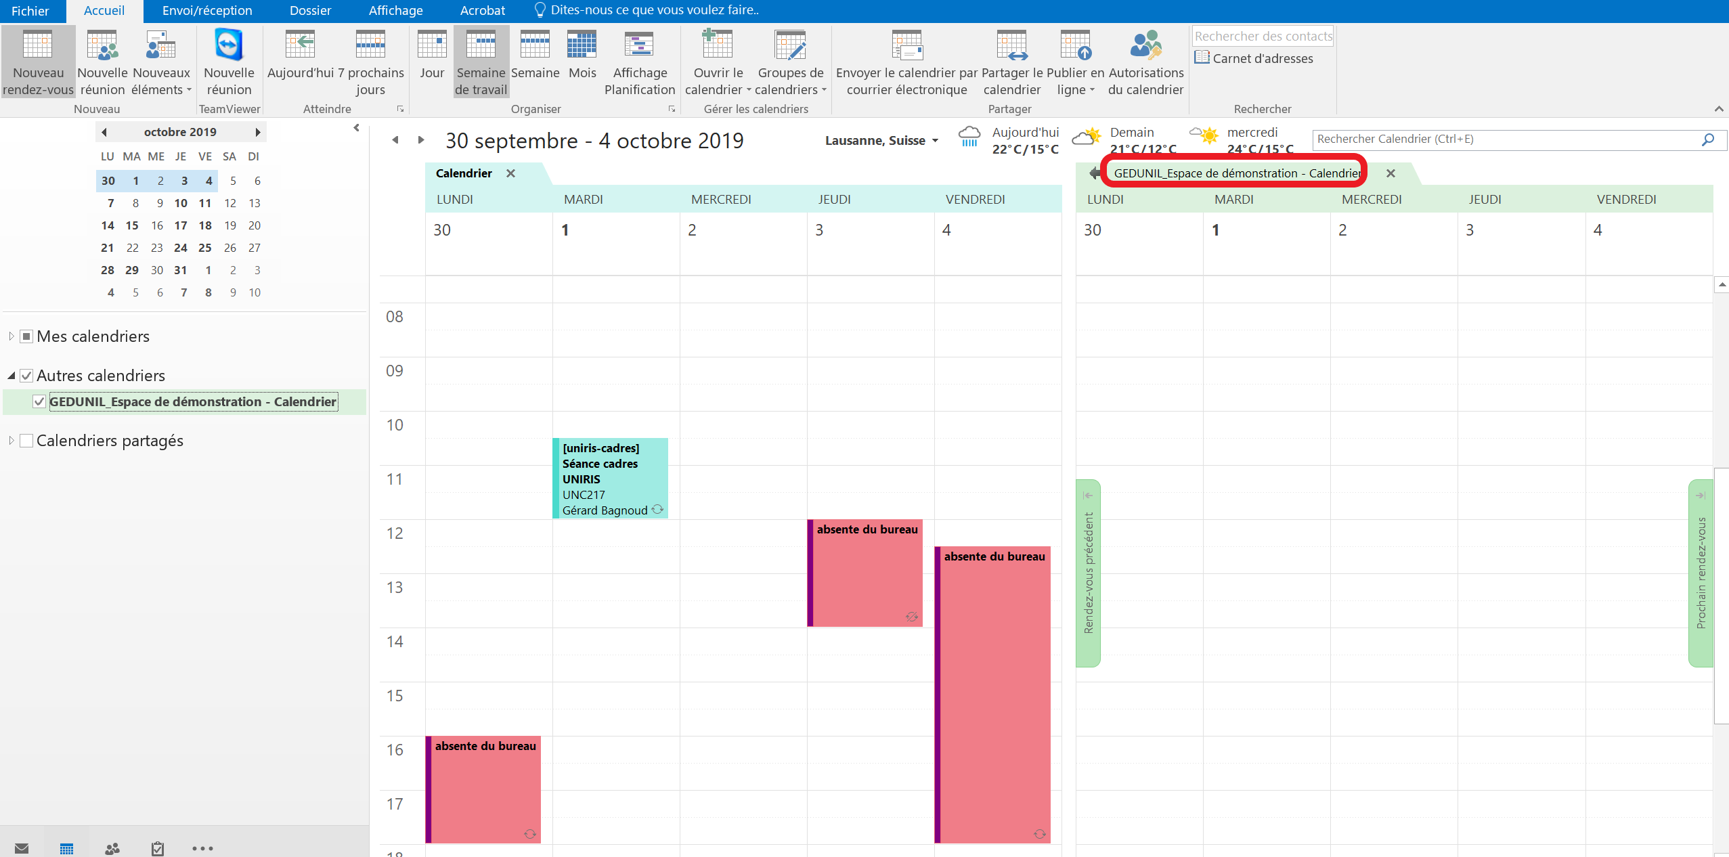1729x857 pixels.
Task: Click the mail icon in bottom navigation
Action: click(x=22, y=848)
